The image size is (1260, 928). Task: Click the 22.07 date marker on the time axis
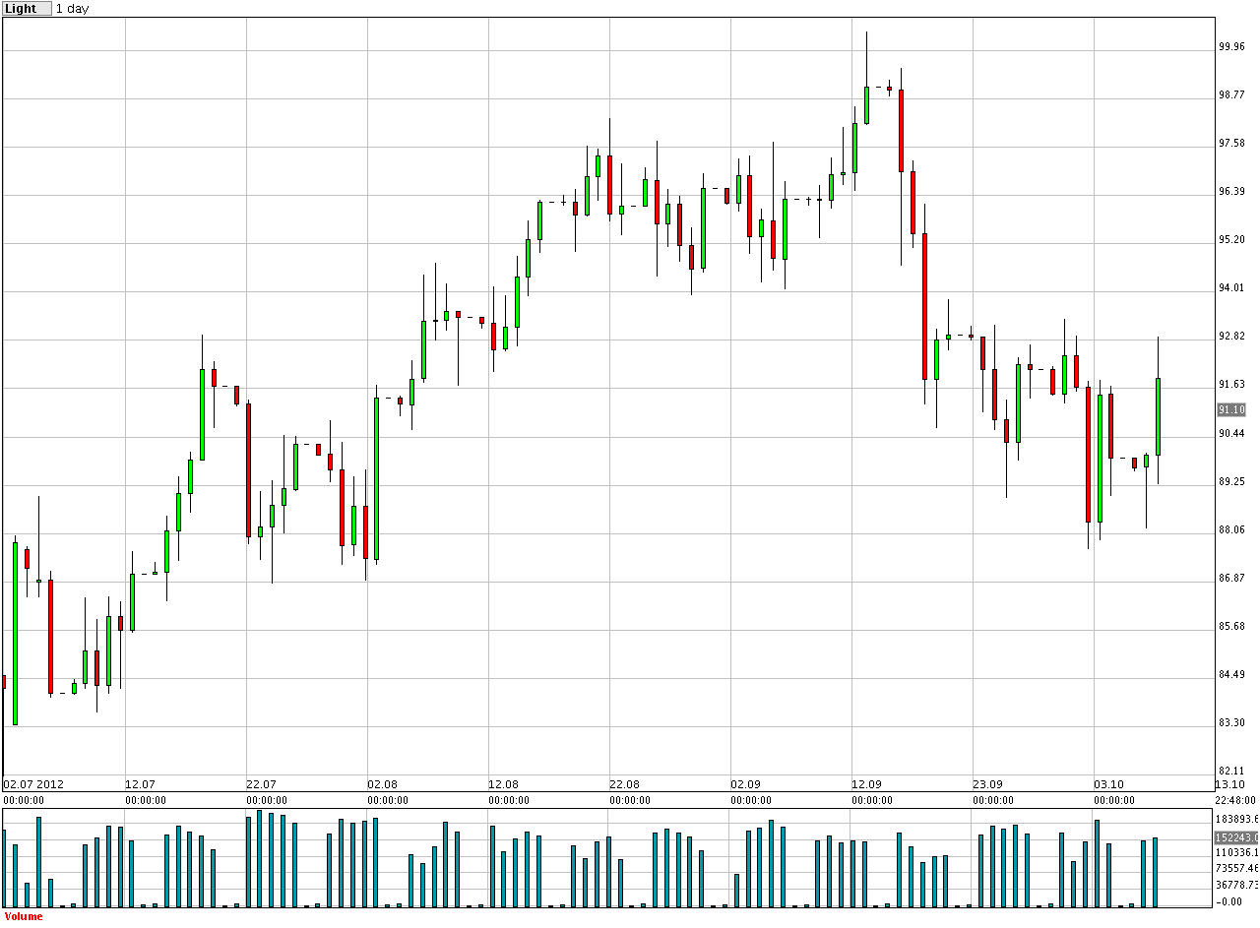[x=261, y=784]
